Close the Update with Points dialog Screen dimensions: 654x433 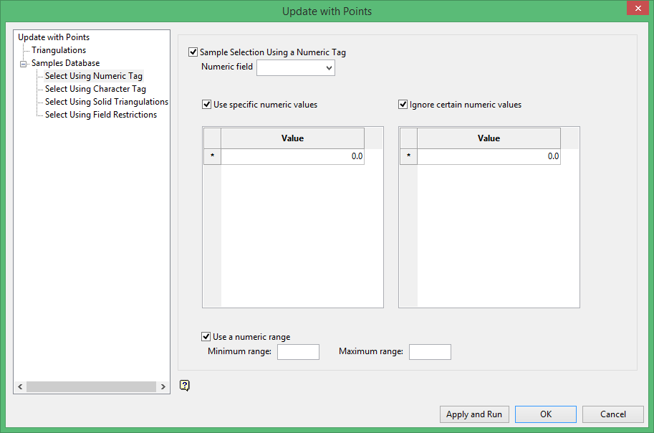[x=636, y=9]
